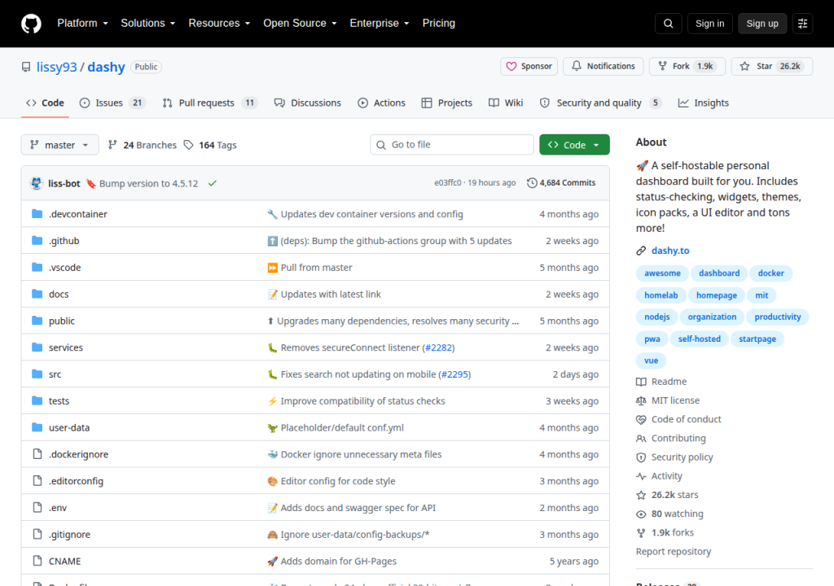Screen dimensions: 834x586
Task: Select the homelab topic tag
Action: 661,295
